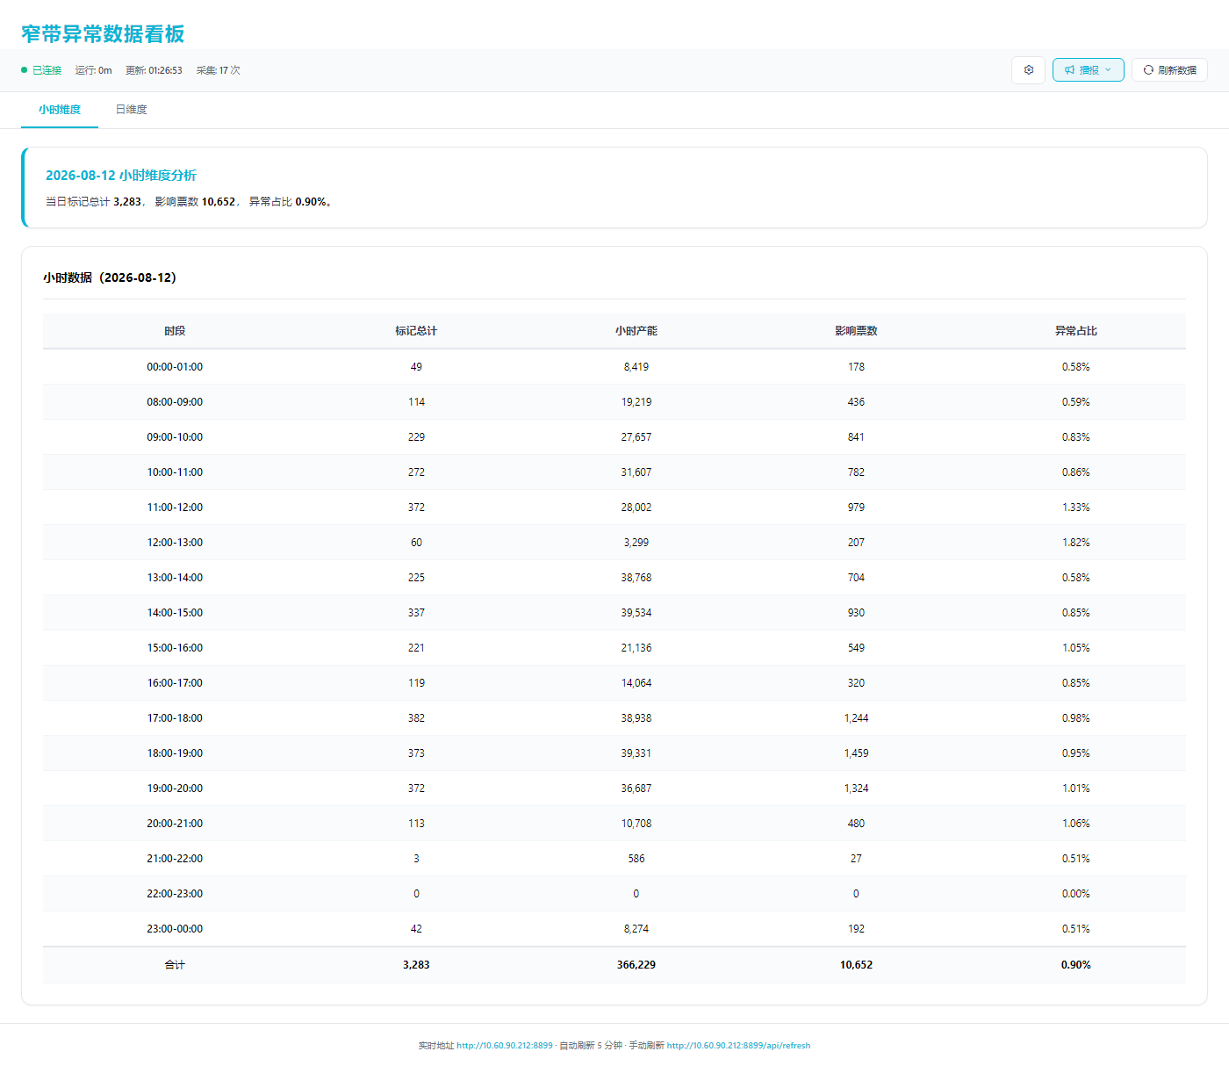Click the 337 marked total cell

[x=416, y=613]
